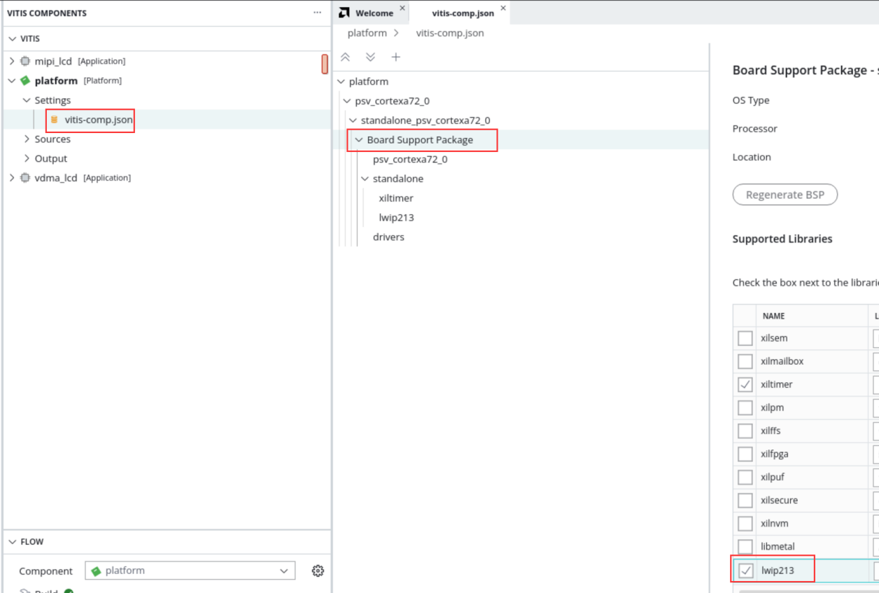Click the xilmailbox row name

782,361
